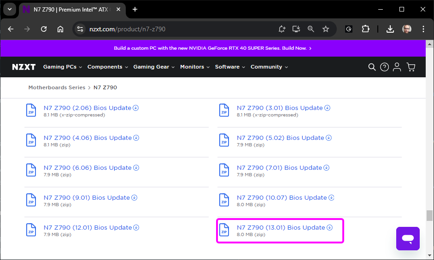Open site information icon in address bar
The width and height of the screenshot is (434, 260).
click(80, 29)
